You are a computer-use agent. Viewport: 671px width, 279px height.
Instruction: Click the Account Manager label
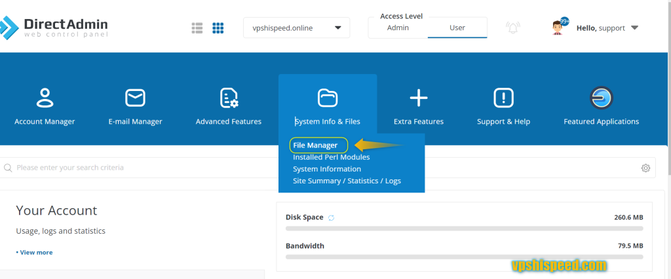pos(45,122)
